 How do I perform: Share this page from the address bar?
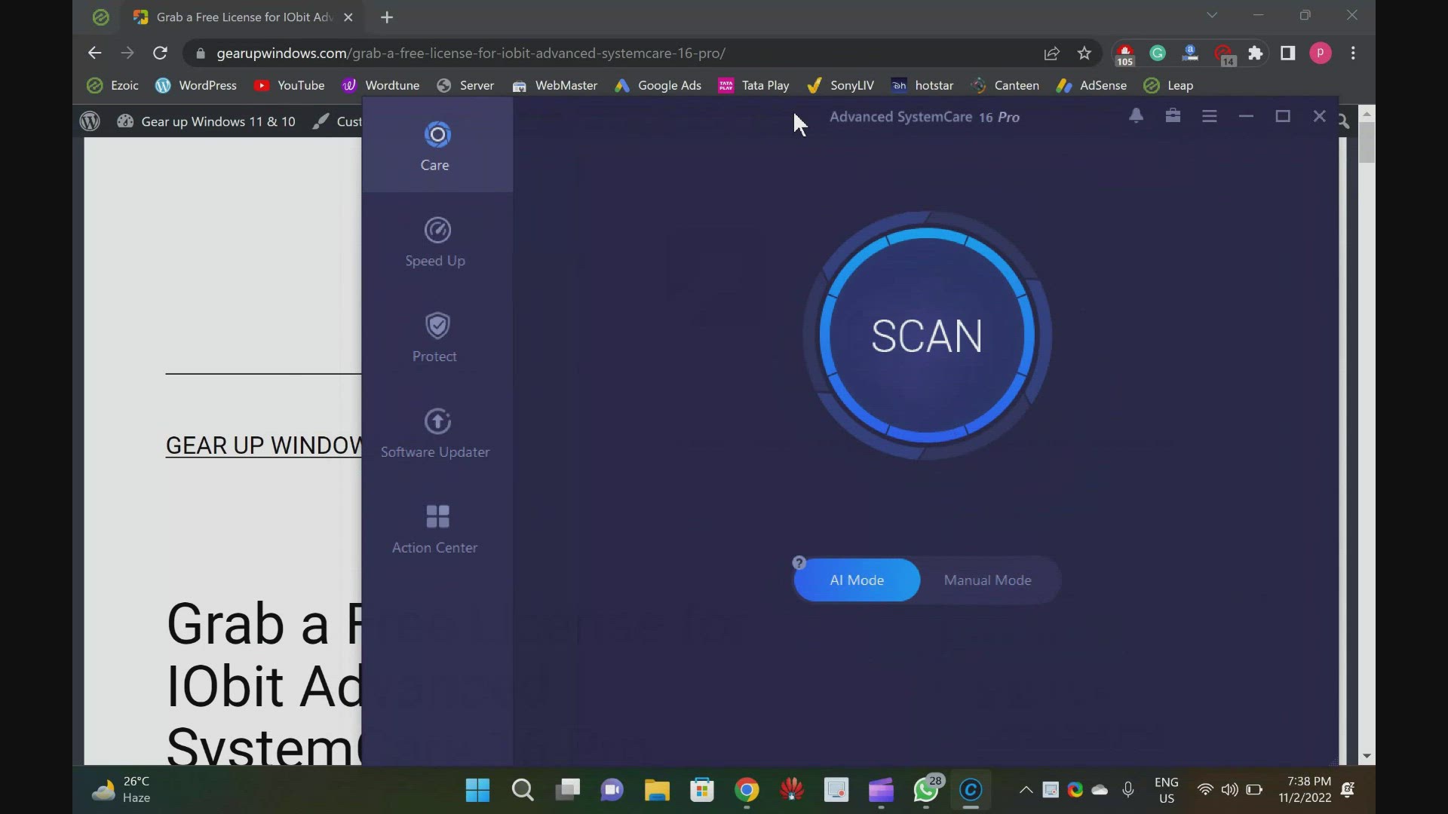coord(1052,54)
